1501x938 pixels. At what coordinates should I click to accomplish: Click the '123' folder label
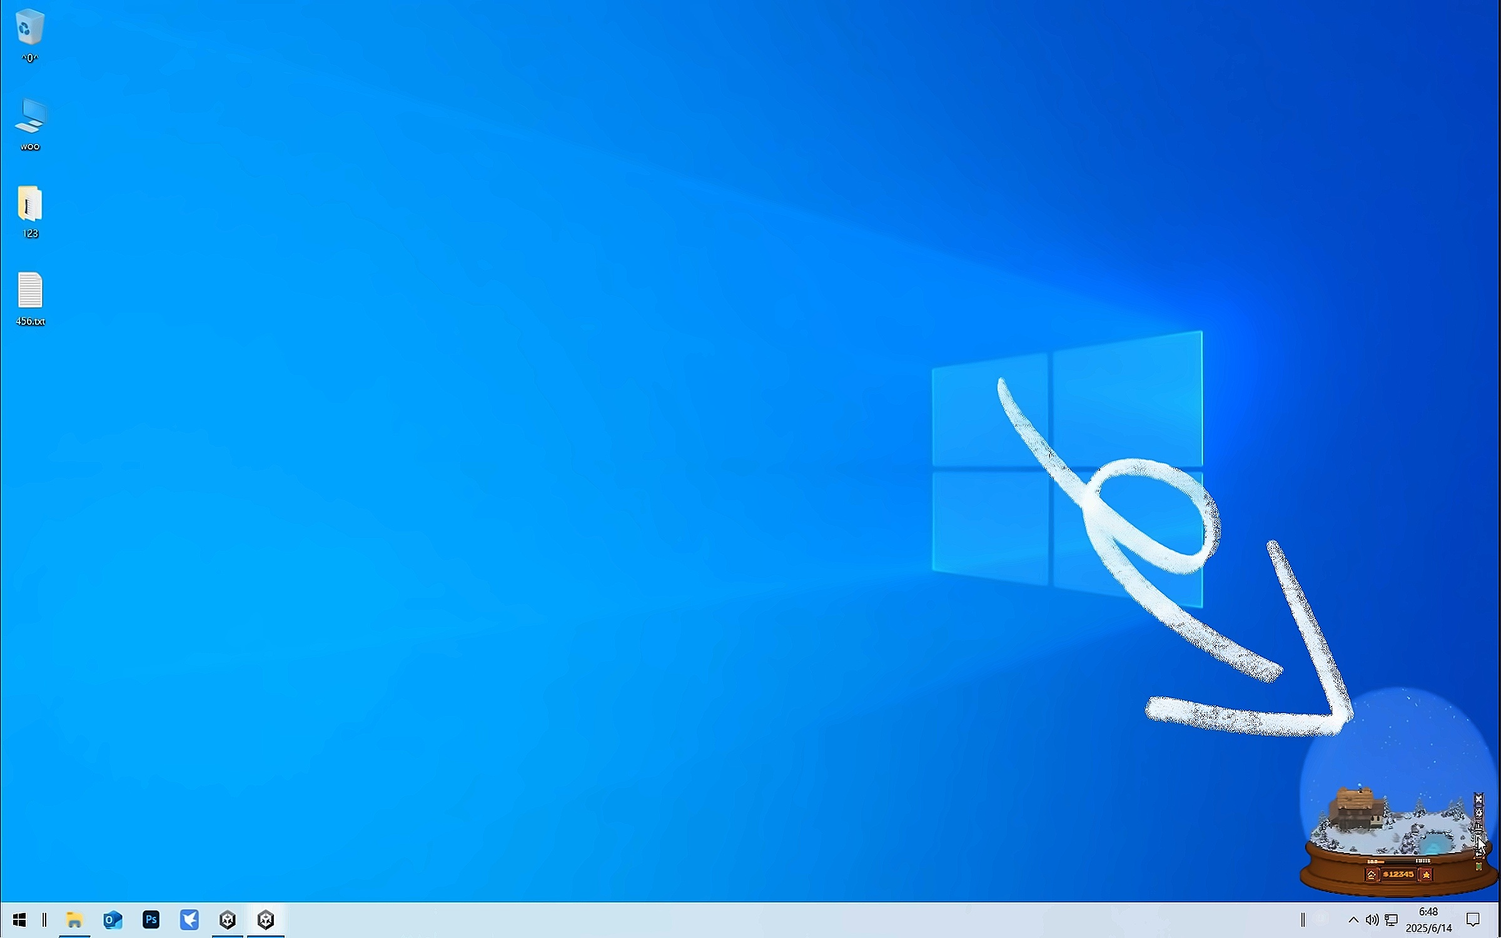click(x=30, y=233)
